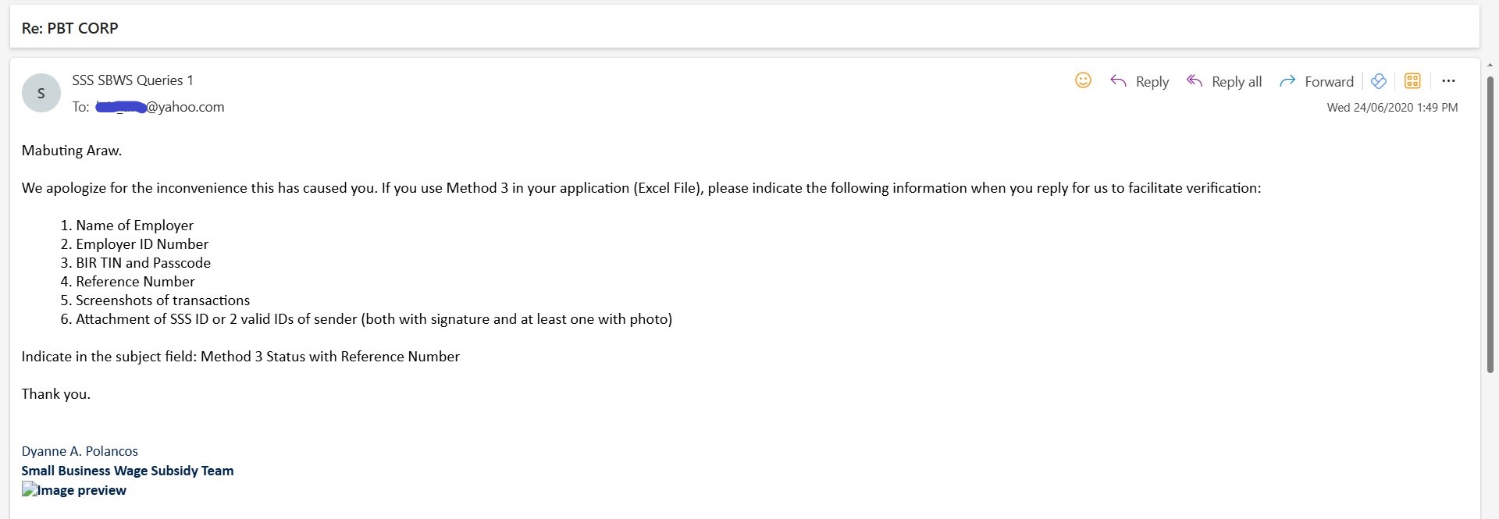Click the email subject Re: PBT CORP
Screen dimensions: 1499x519
pos(70,28)
